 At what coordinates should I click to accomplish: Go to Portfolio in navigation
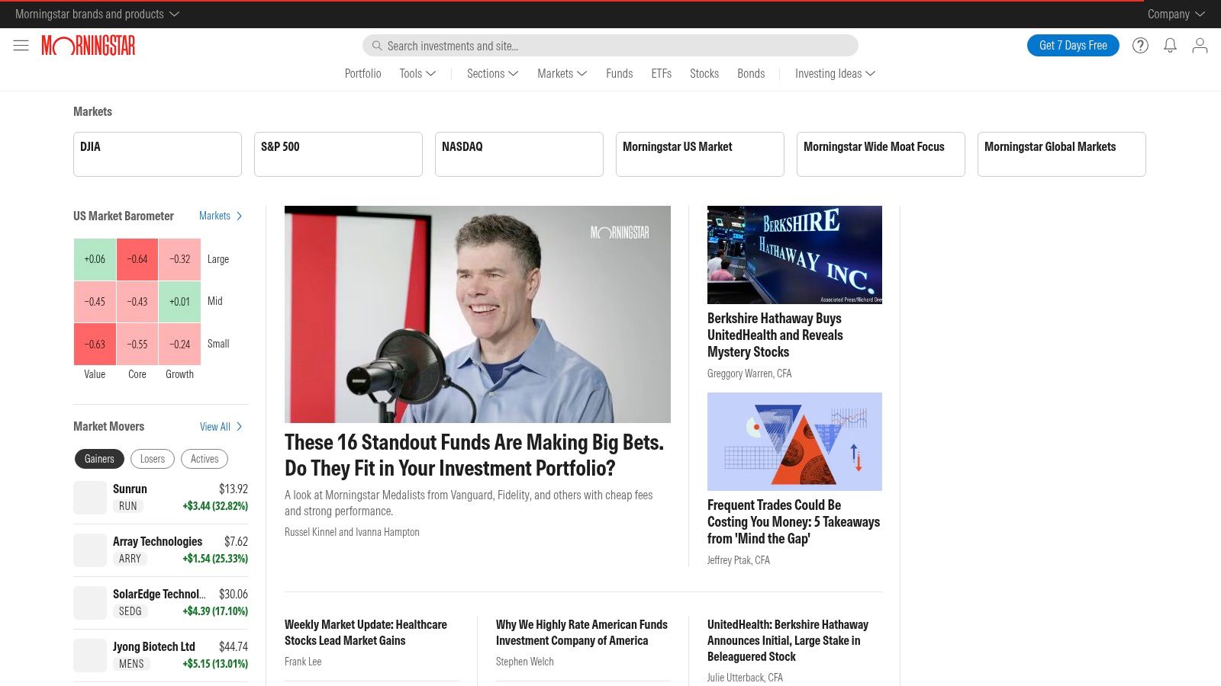[362, 73]
